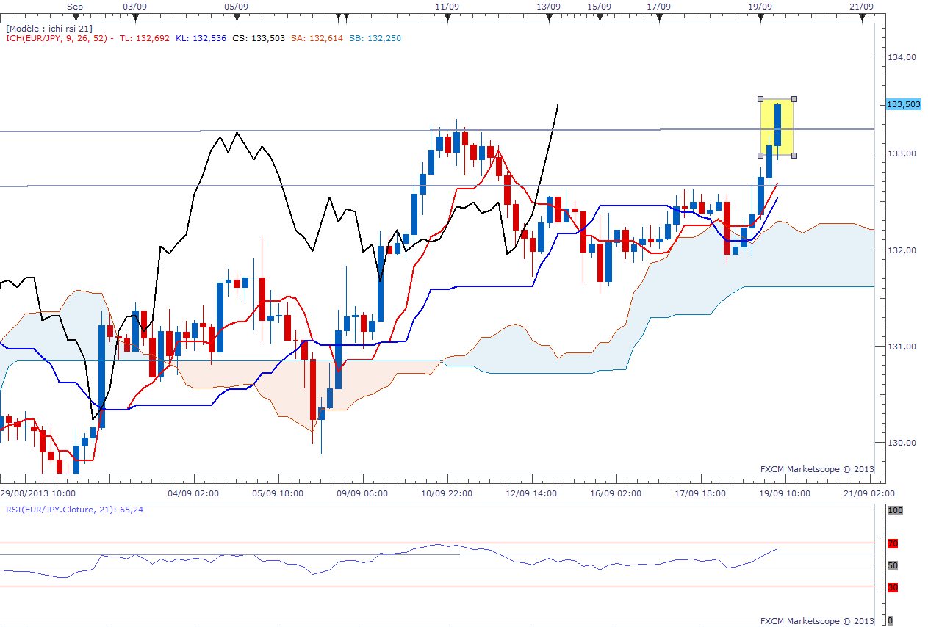Click the 09/09 06:00 time label

(362, 493)
